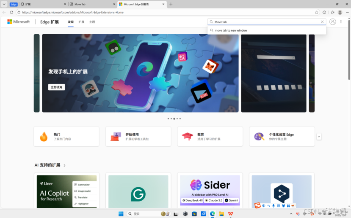This screenshot has width=351, height=218.
Task: Close the Move Tab browser tab
Action: pyautogui.click(x=114, y=4)
